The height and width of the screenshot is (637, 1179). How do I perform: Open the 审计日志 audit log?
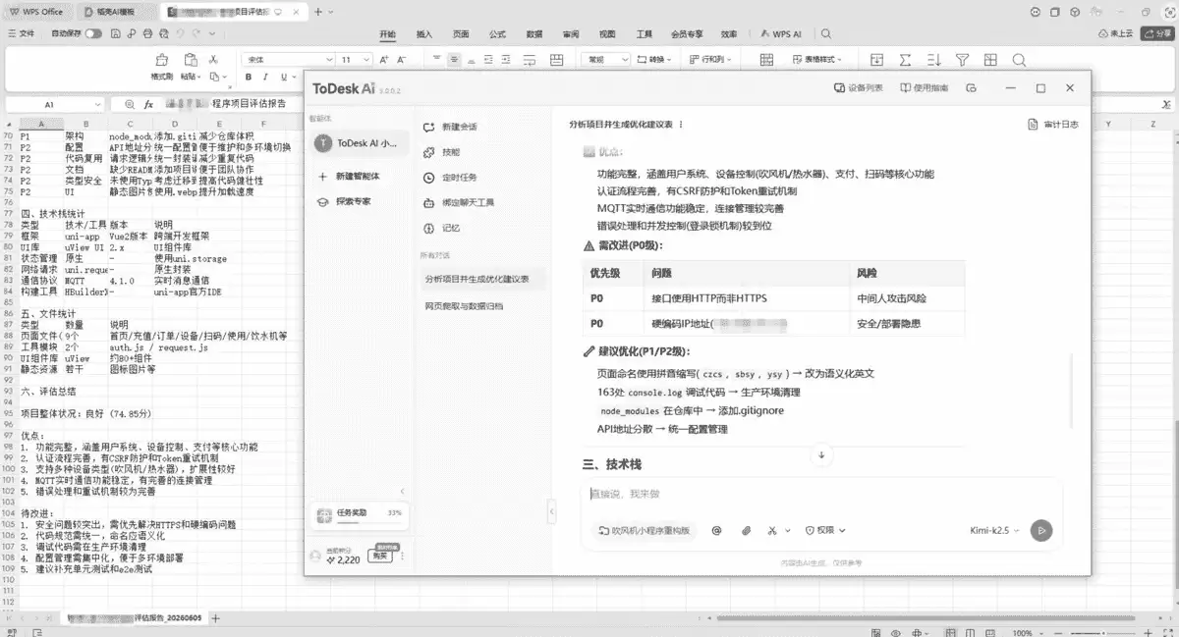pos(1053,125)
